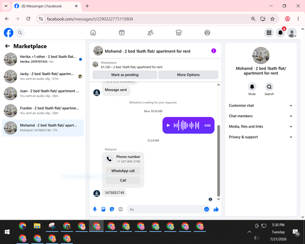Bookmark this page star icon
This screenshot has height=244, width=305.
[272, 19]
